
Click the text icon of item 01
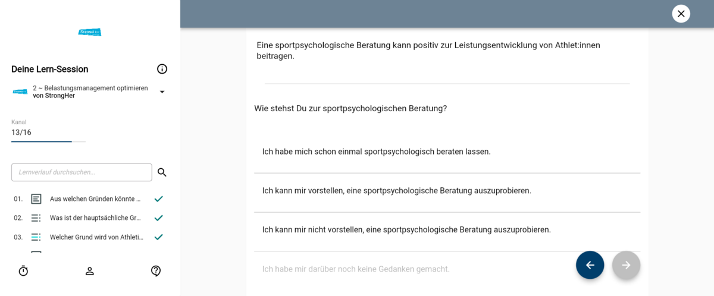point(36,199)
